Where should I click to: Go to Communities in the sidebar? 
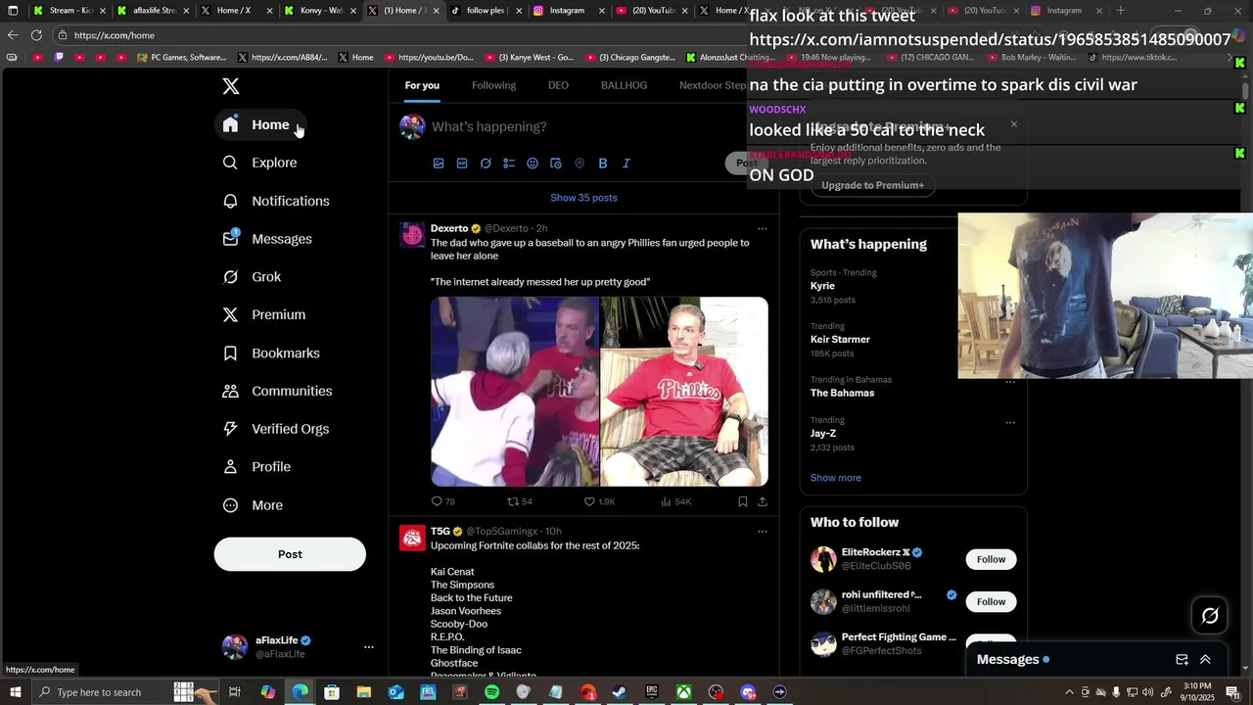278,391
